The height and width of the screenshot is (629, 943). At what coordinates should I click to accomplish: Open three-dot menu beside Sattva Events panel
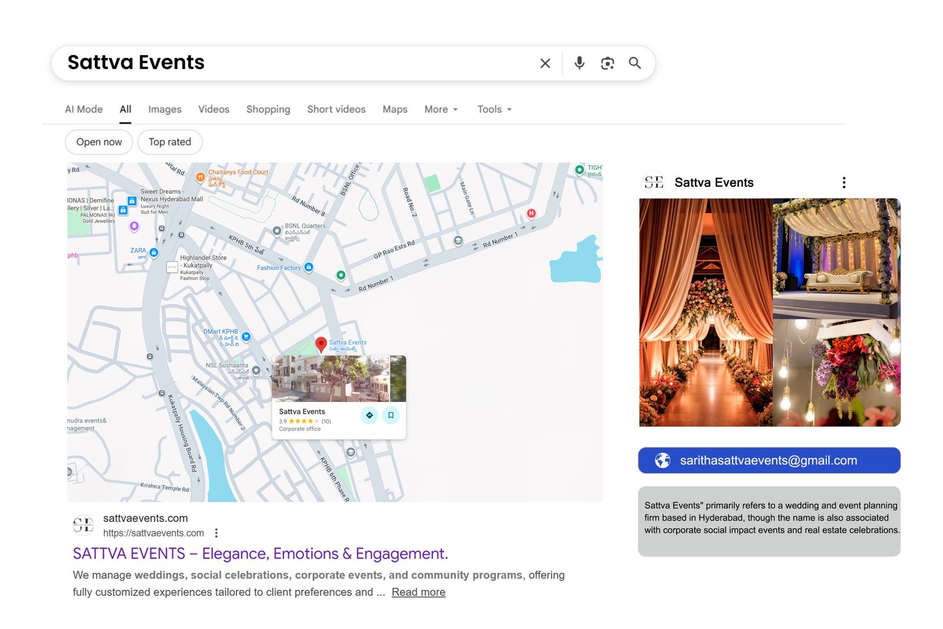click(844, 183)
